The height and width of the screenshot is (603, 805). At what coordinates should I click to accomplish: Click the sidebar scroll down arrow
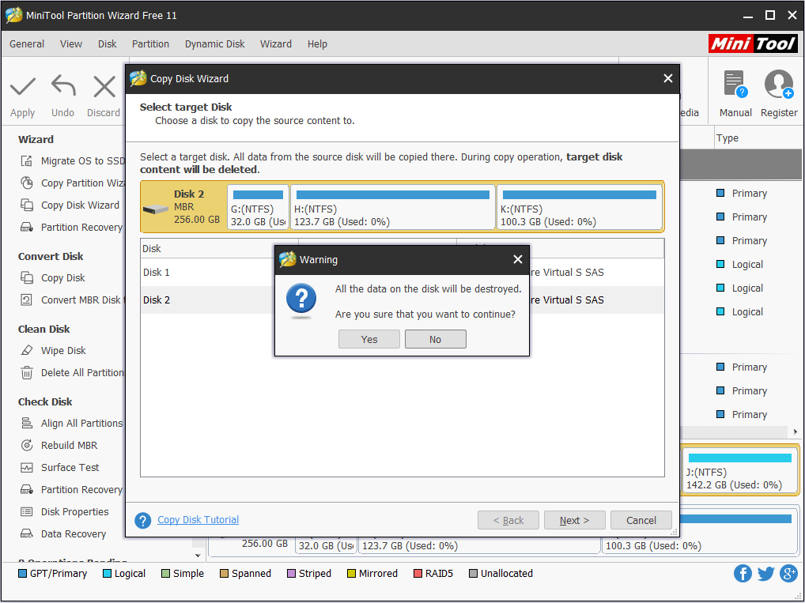(x=198, y=556)
